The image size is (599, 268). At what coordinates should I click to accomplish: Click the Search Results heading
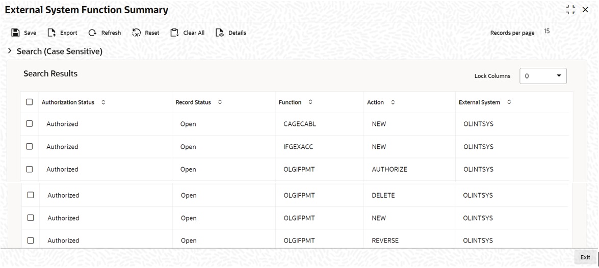point(50,73)
